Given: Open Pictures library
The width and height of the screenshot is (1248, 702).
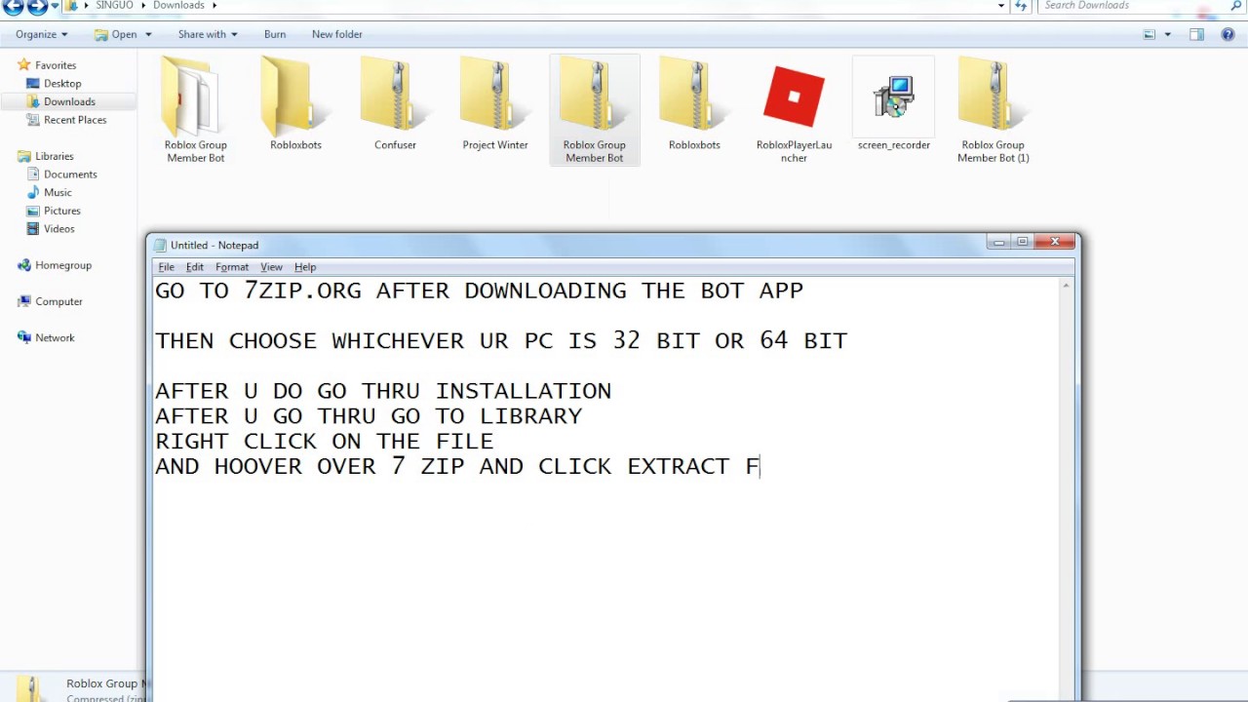Looking at the screenshot, I should (x=61, y=211).
